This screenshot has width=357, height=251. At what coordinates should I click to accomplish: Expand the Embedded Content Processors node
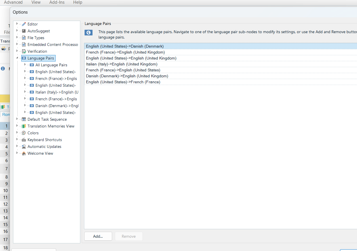pos(17,44)
